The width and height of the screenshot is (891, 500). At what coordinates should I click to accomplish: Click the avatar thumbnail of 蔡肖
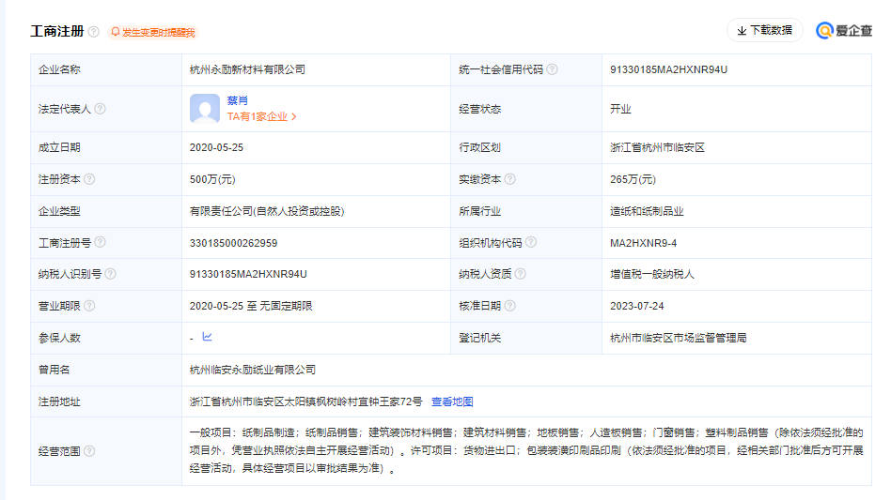tap(205, 108)
